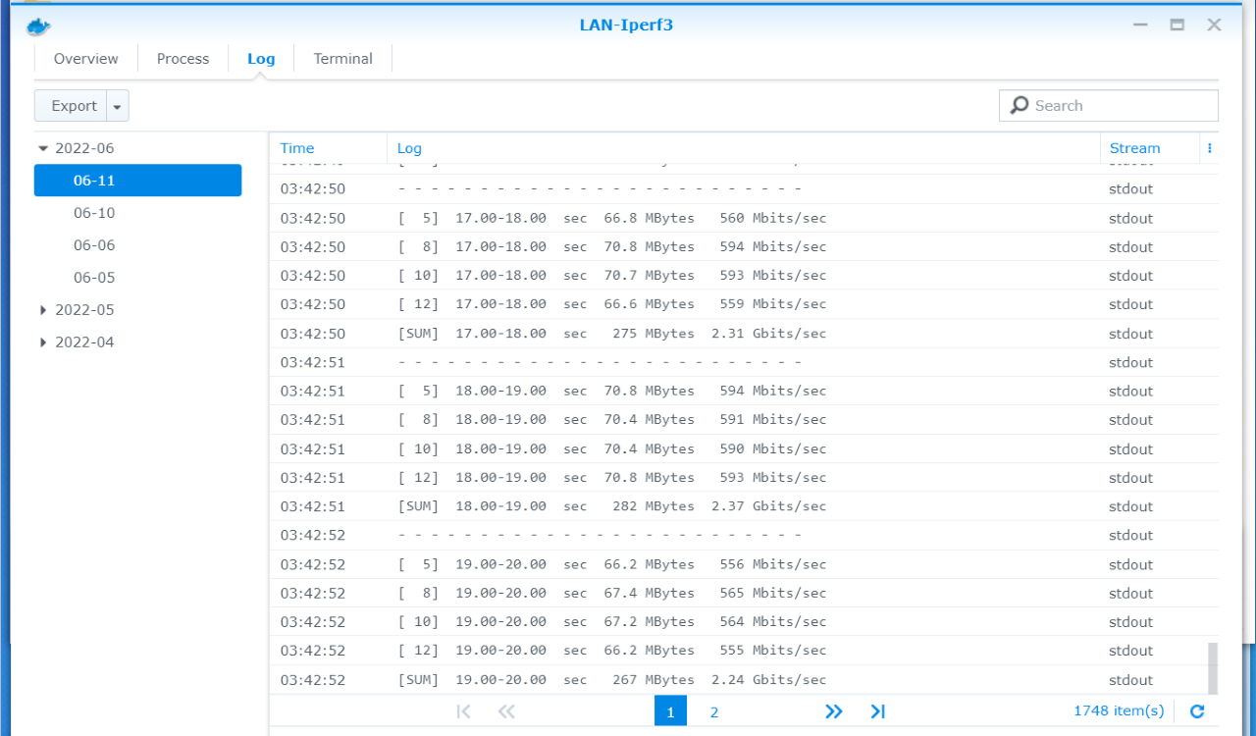Click the magnifier icon in search box
This screenshot has height=736, width=1256.
point(1020,105)
